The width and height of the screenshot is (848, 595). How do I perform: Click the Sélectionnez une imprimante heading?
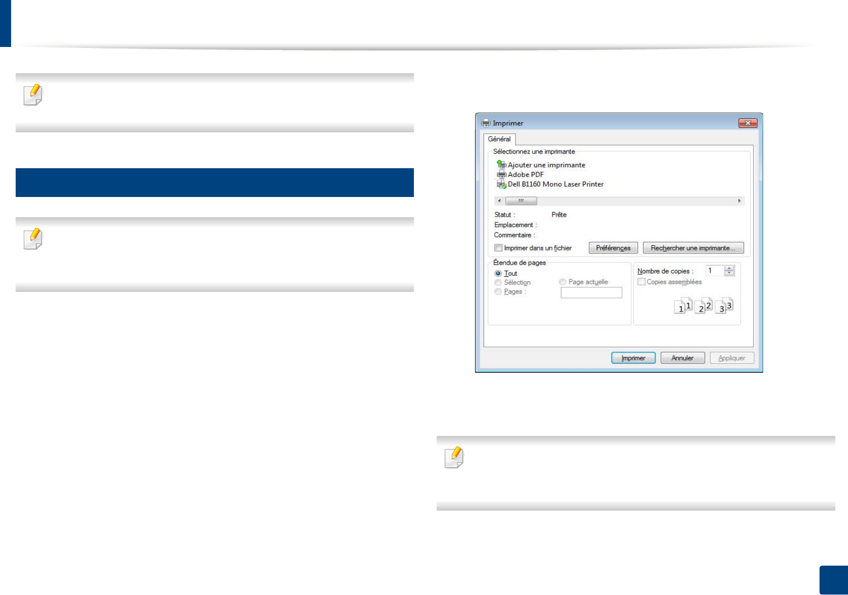[x=534, y=152]
